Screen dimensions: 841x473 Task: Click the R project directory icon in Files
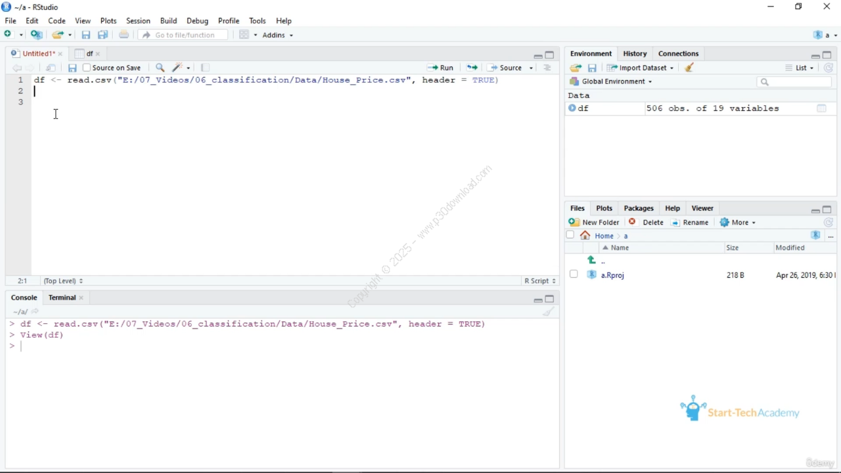(x=816, y=236)
